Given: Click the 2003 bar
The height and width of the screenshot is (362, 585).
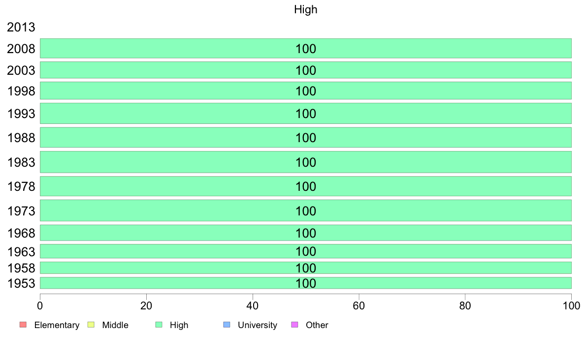Looking at the screenshot, I should click(306, 70).
